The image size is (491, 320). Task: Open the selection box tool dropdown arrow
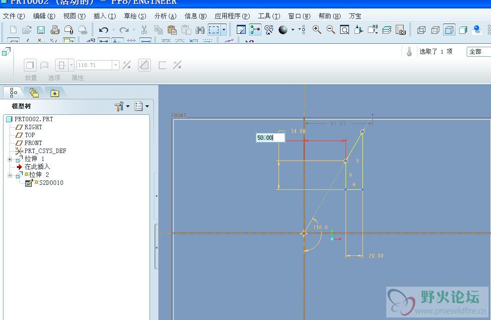pos(224,30)
